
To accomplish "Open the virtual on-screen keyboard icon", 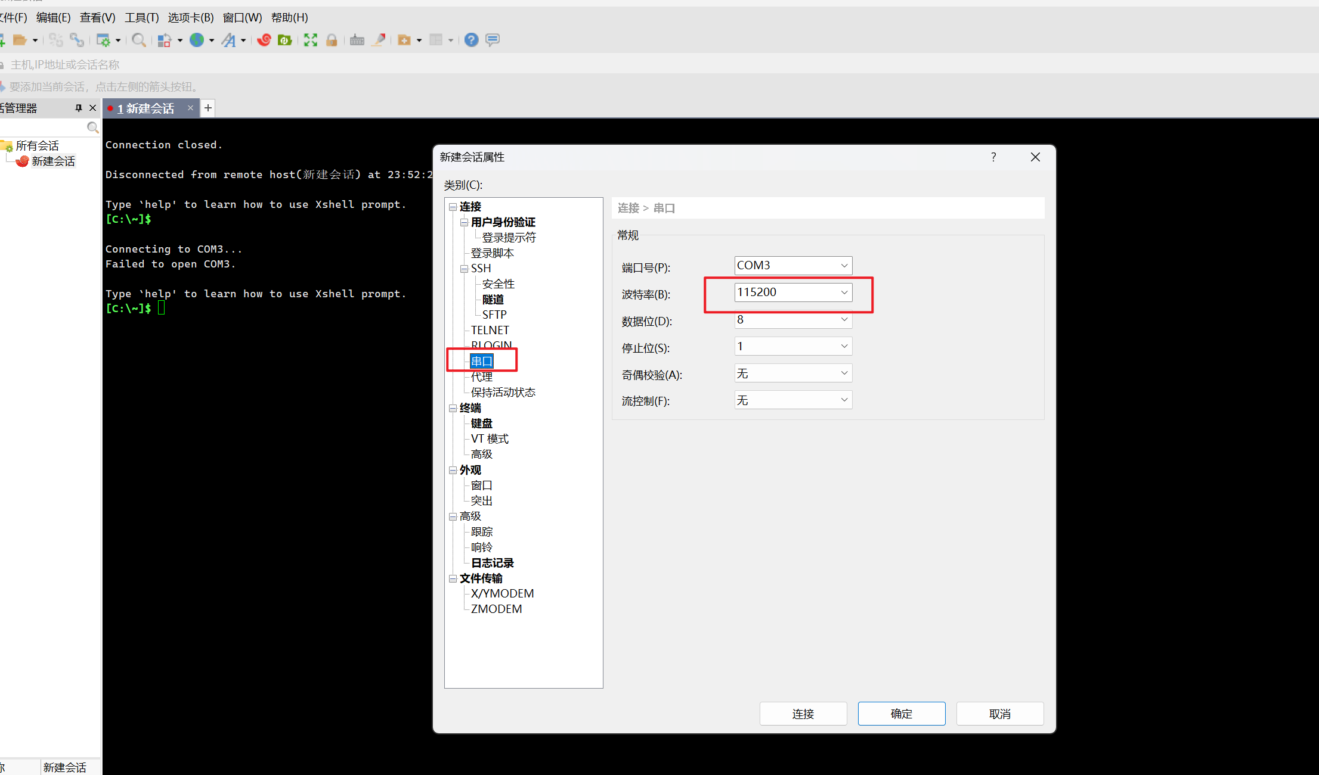I will coord(357,40).
